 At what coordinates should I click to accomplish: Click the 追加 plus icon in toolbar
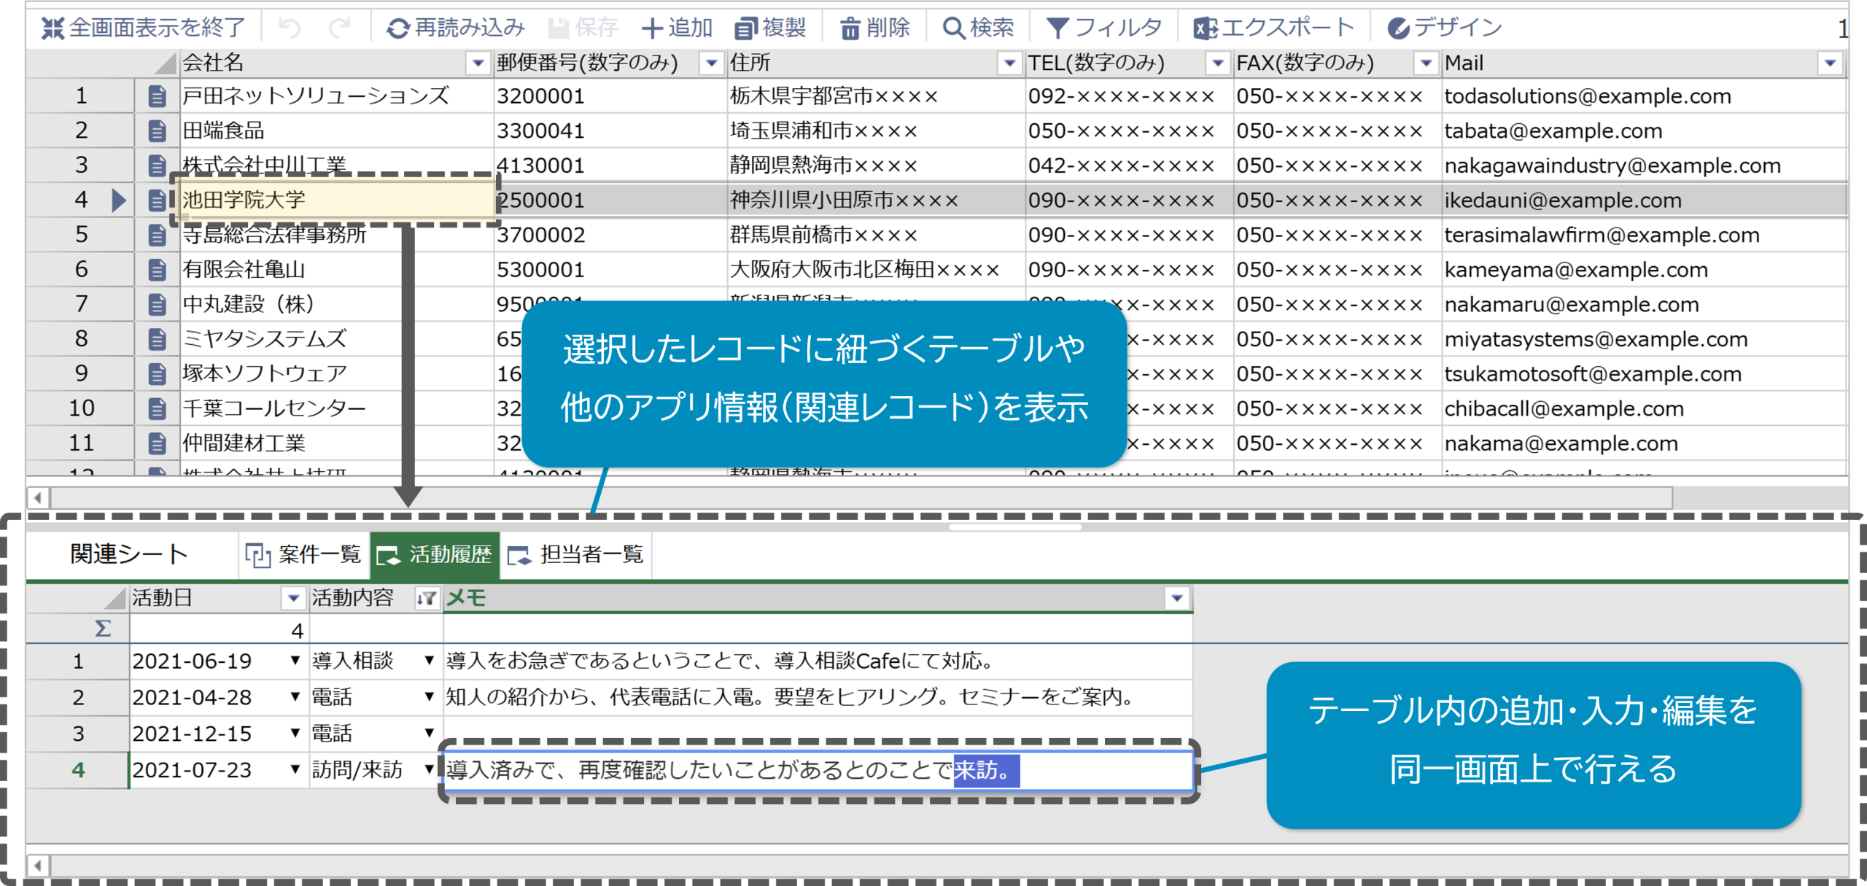pyautogui.click(x=651, y=28)
